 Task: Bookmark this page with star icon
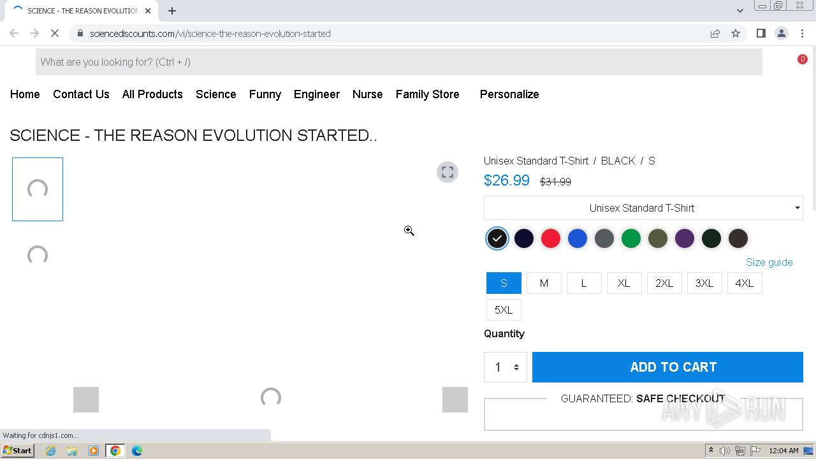(x=736, y=33)
